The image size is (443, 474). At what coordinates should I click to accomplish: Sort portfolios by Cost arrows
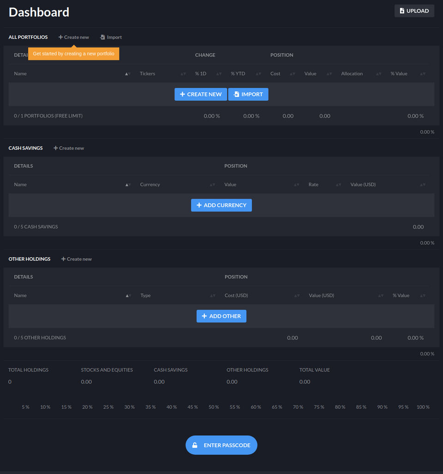point(292,74)
